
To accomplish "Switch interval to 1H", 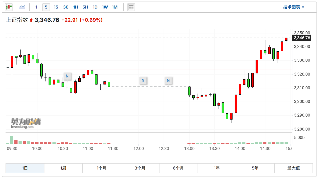I will (75, 7).
